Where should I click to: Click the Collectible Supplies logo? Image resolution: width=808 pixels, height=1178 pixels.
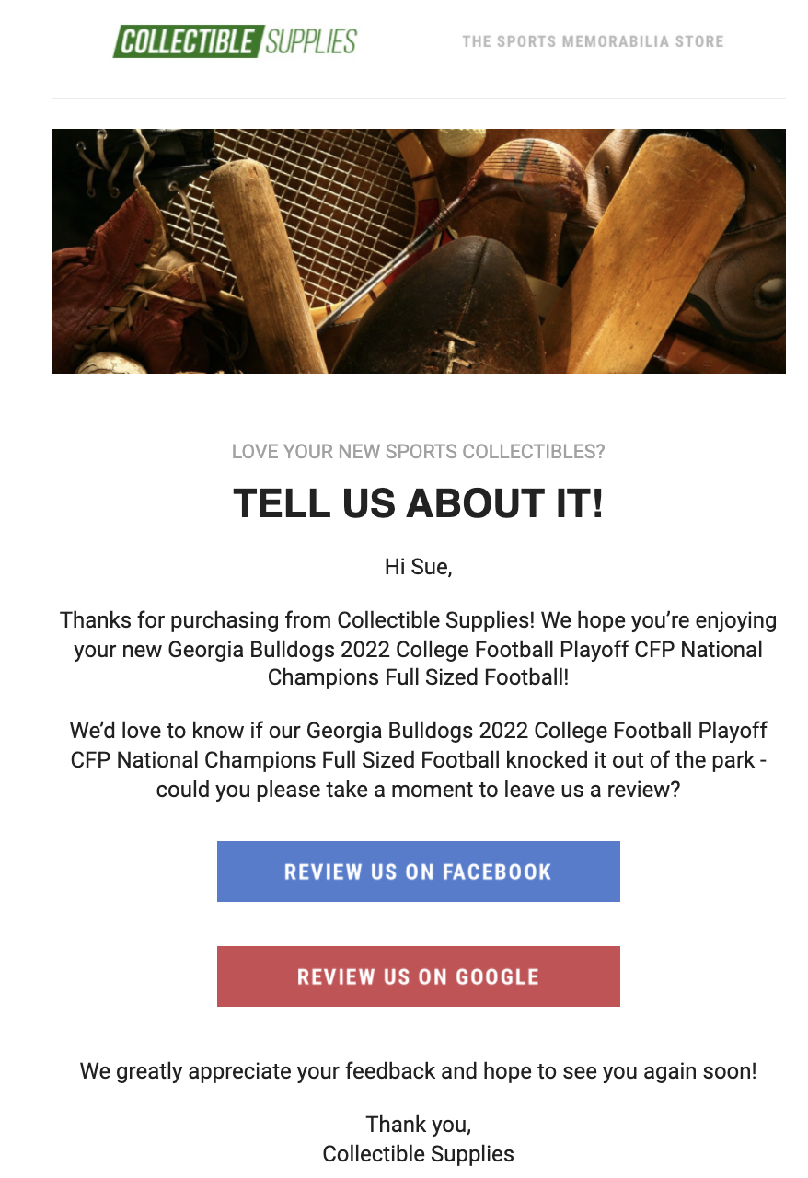pyautogui.click(x=235, y=41)
